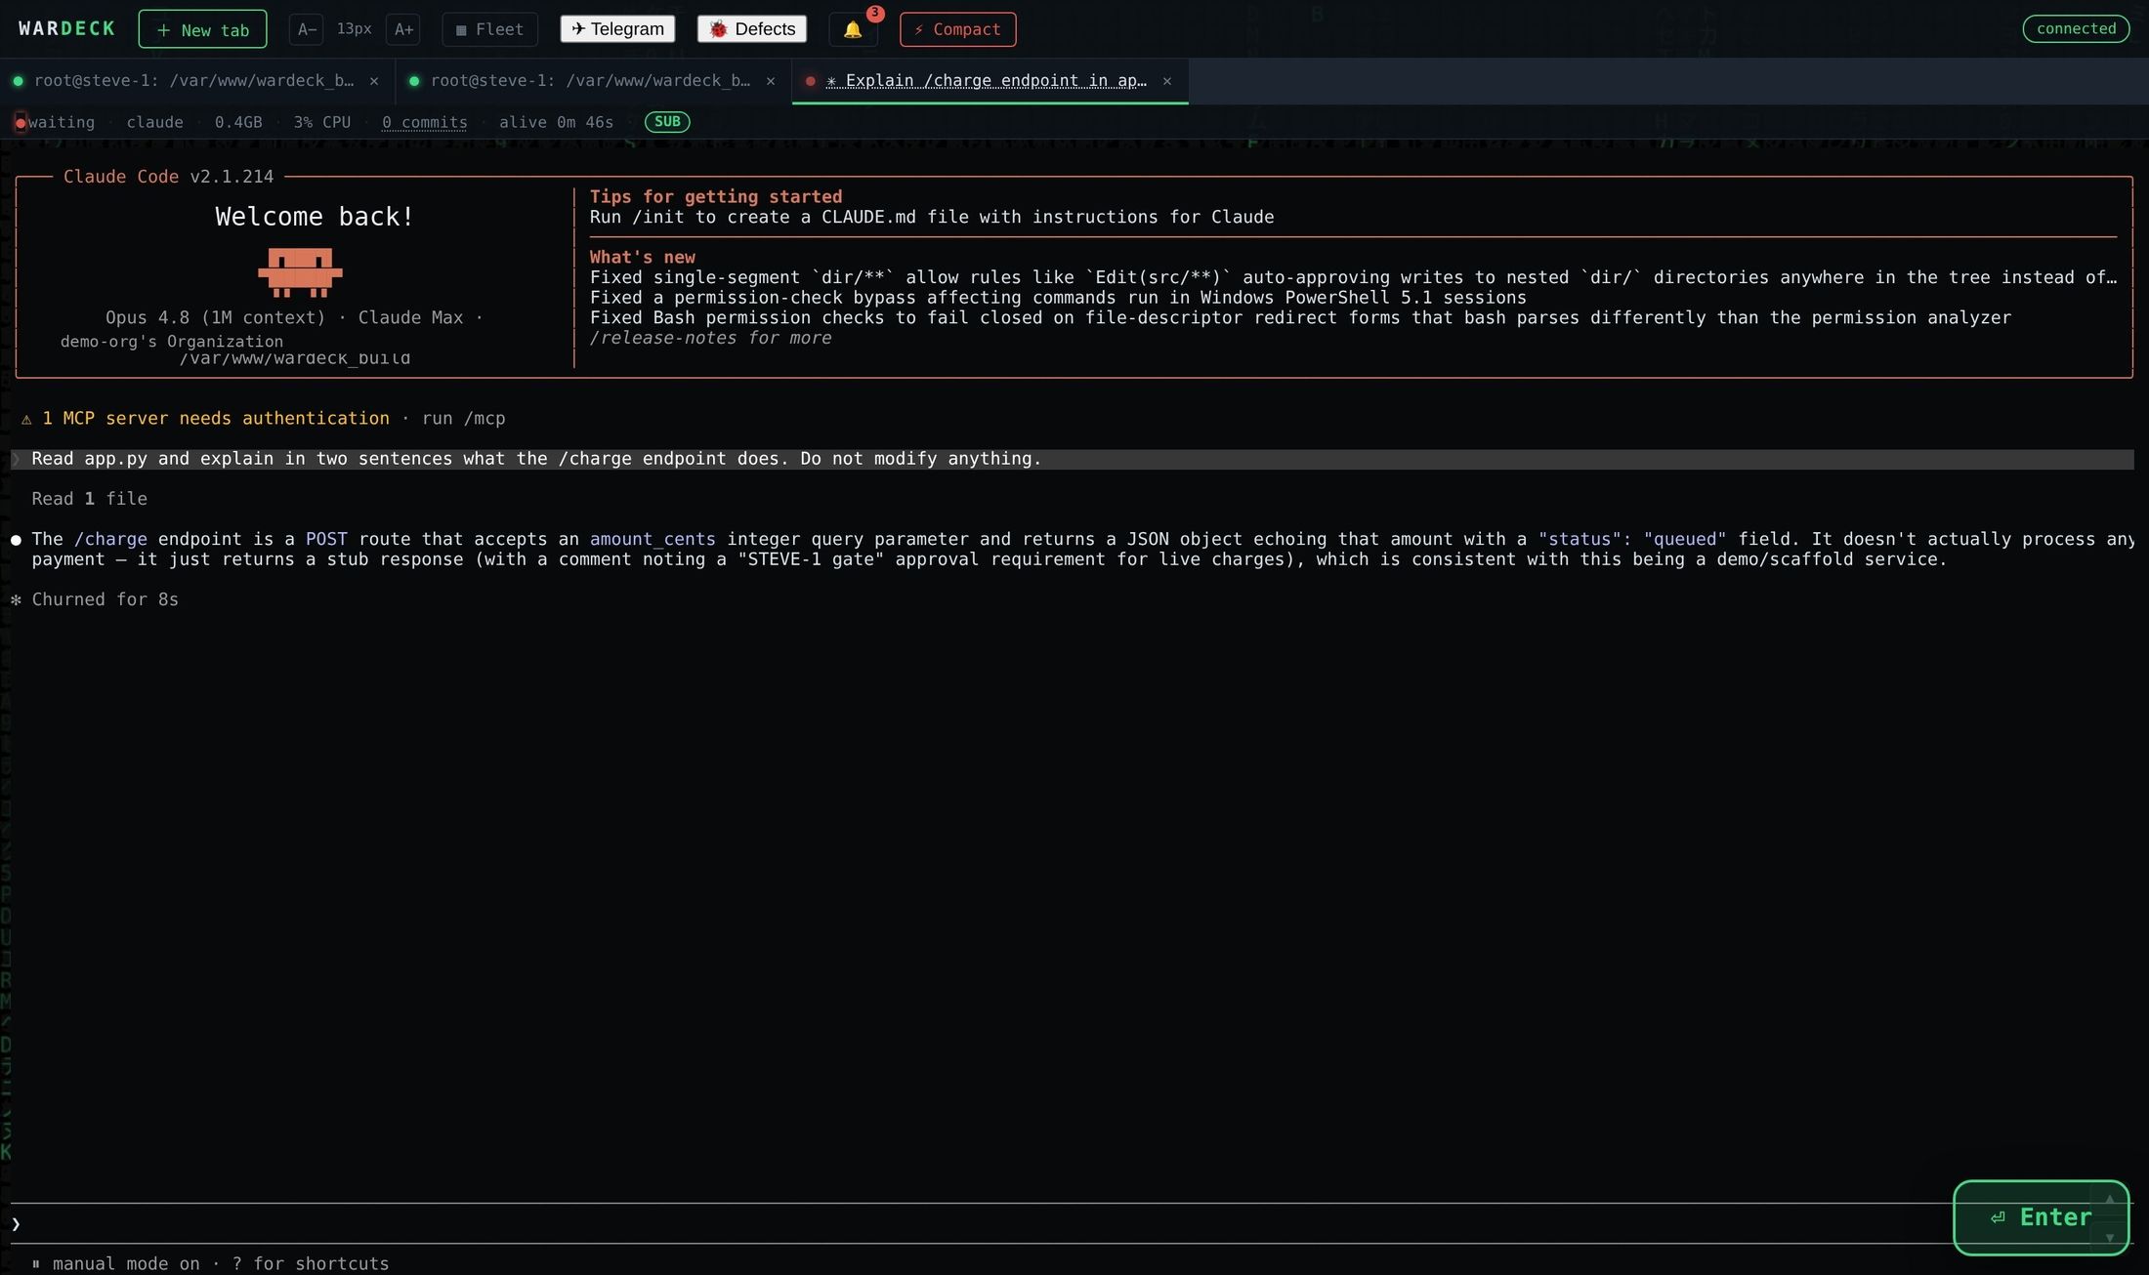Click the up arrow beside the Enter button

[x=2109, y=1200]
